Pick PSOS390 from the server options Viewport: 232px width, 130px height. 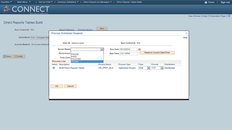(x=87, y=59)
